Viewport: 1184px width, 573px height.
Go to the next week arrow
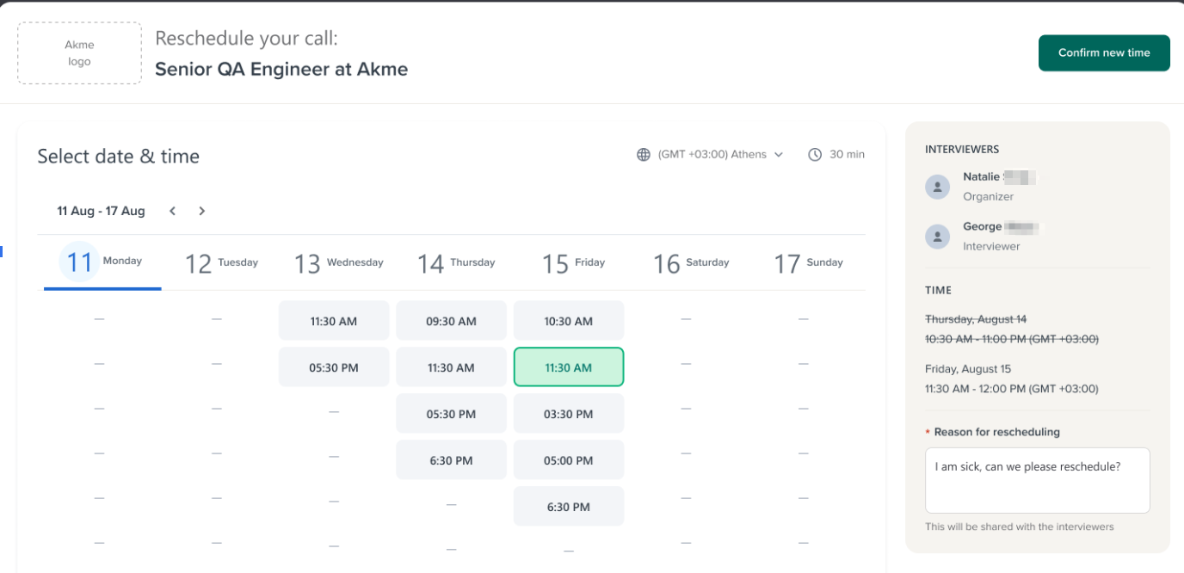pyautogui.click(x=201, y=211)
